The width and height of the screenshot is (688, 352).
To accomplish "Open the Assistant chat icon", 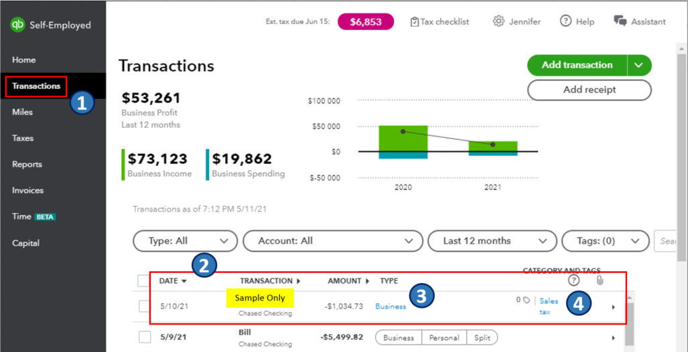I will [620, 21].
